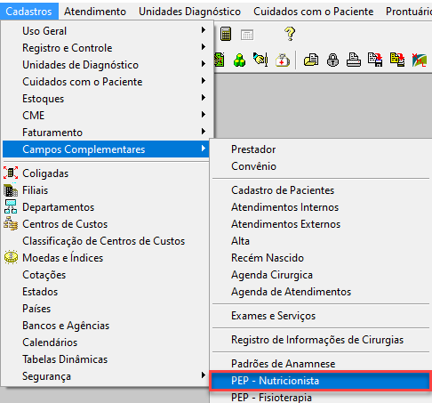Open the Atendimento menu
This screenshot has width=432, height=403.
(95, 12)
